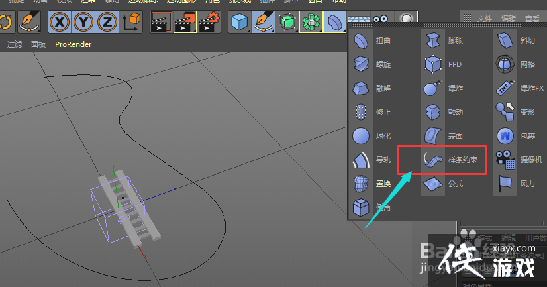Pick the 变形 (Morph) deformer

coord(516,112)
